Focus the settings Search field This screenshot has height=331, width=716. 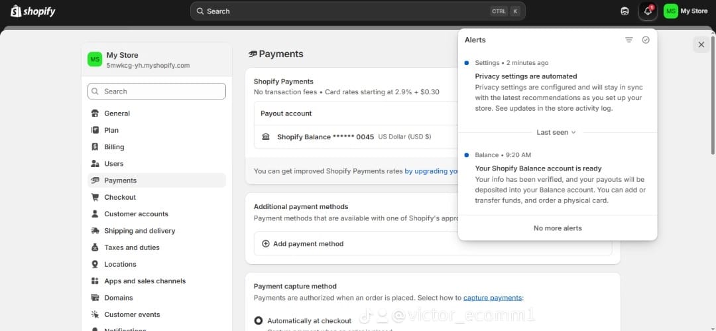[156, 91]
